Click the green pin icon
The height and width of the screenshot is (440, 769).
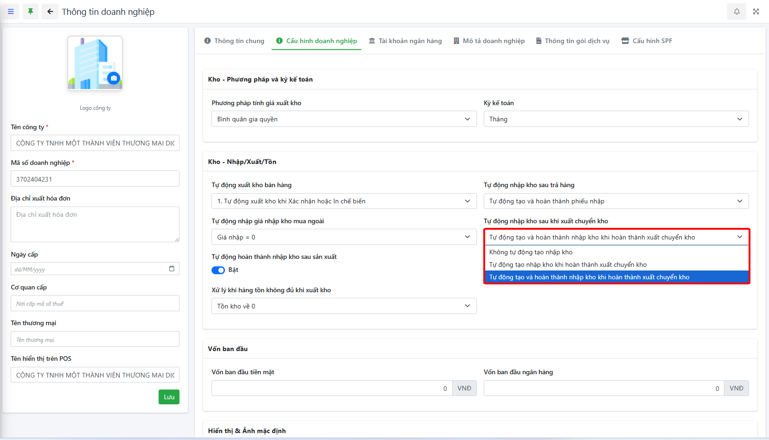click(x=31, y=12)
